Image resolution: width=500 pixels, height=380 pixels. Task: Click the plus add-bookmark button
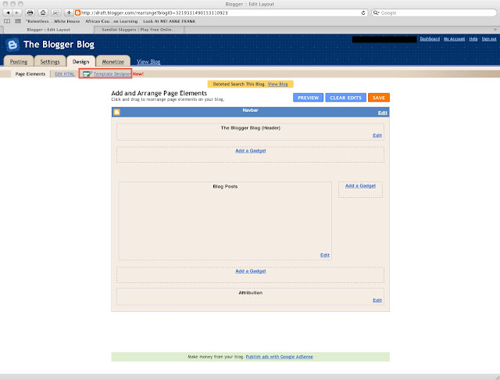tap(69, 13)
